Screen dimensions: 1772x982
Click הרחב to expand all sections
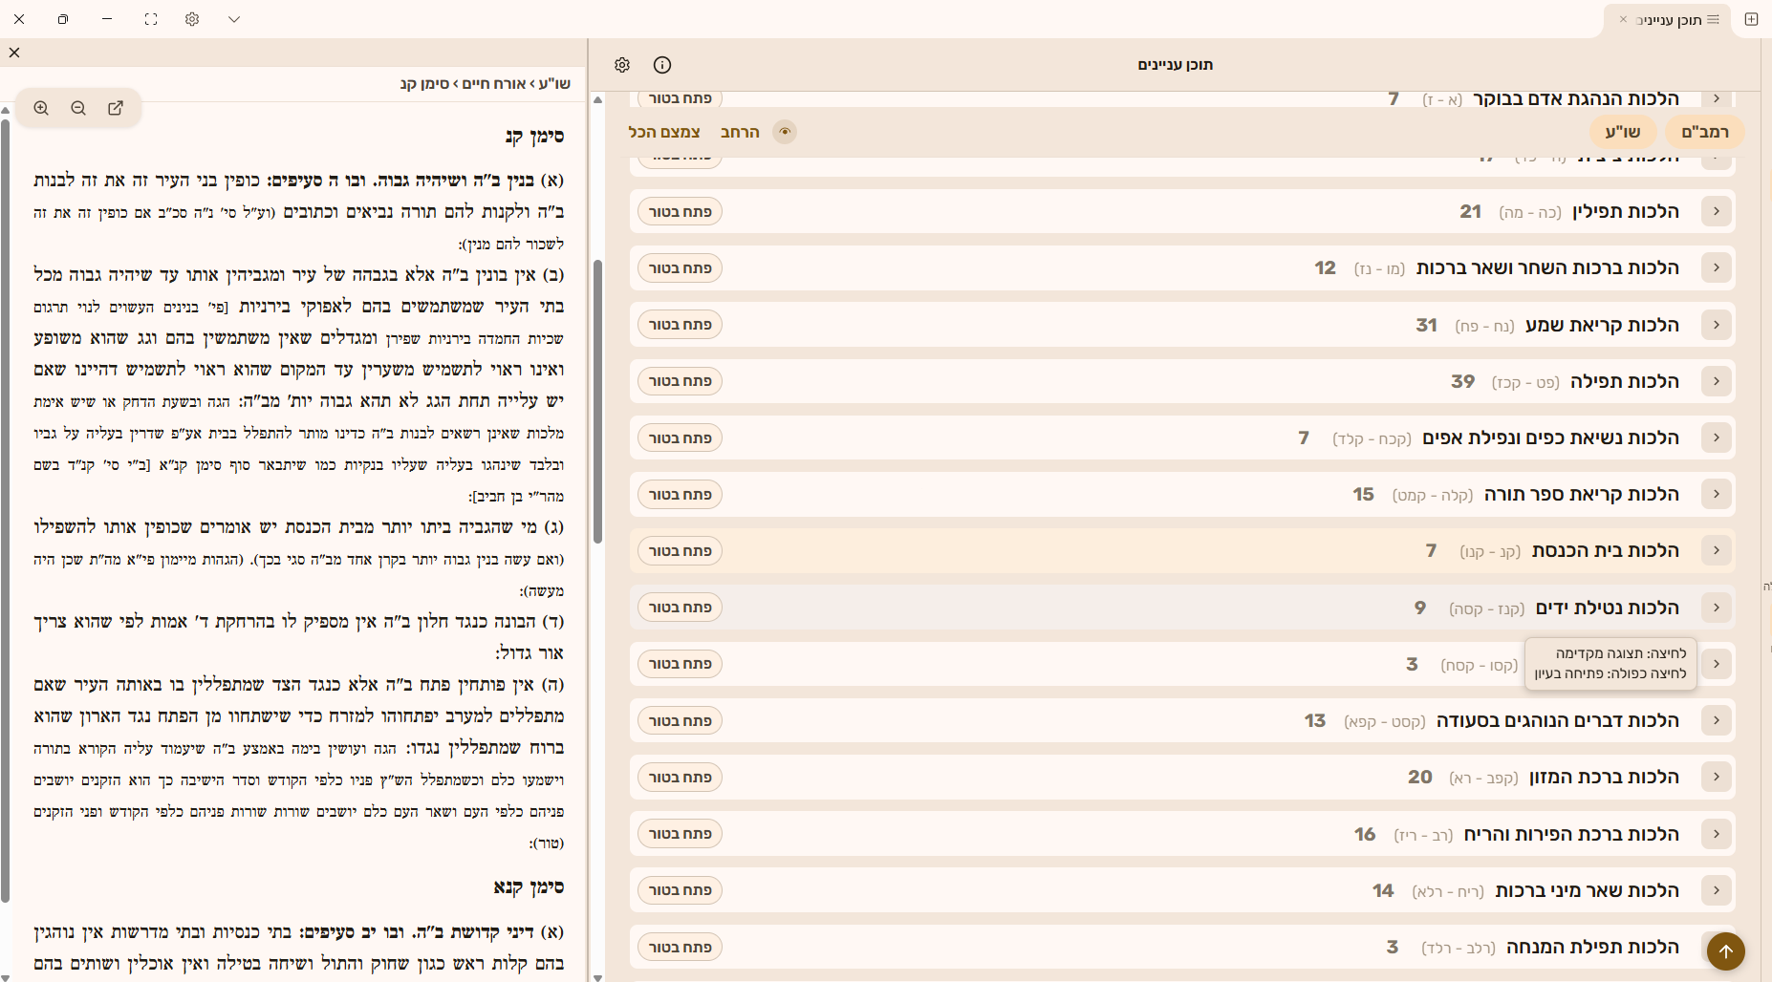point(740,132)
